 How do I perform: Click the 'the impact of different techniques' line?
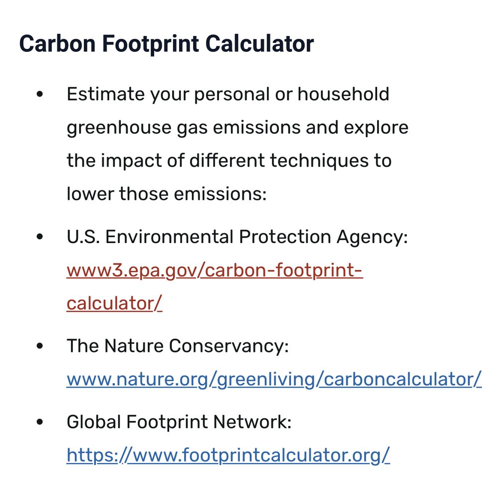pos(229,161)
